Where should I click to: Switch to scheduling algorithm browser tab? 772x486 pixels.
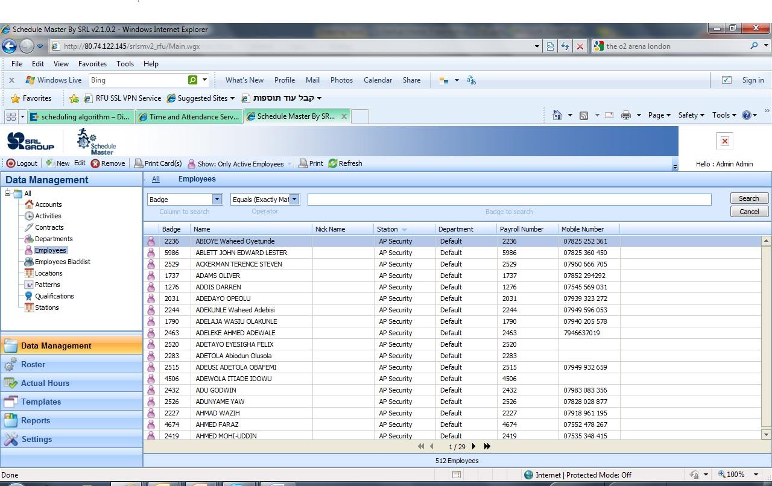(x=81, y=117)
